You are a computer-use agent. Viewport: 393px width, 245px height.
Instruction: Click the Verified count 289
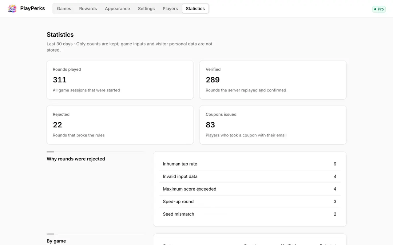point(213,80)
